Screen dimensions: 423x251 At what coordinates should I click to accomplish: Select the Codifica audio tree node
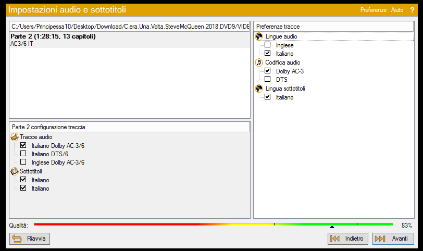282,62
